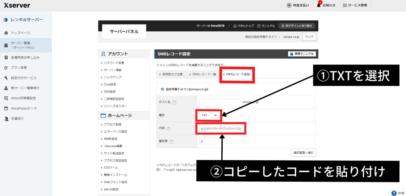Click the クリア button

tap(309, 37)
